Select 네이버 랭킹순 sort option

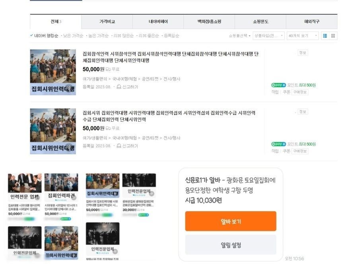pyautogui.click(x=46, y=36)
